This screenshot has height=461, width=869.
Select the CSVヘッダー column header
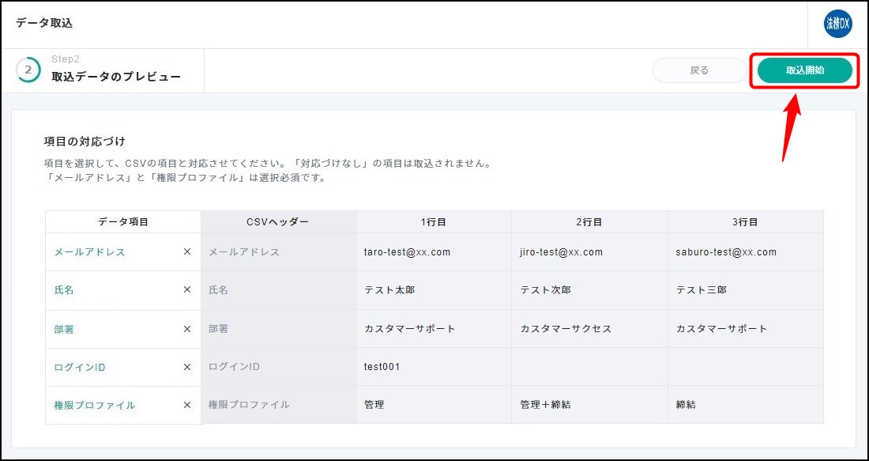(278, 222)
